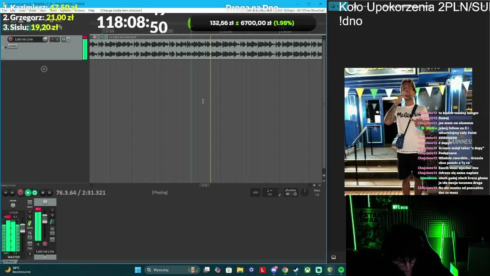The width and height of the screenshot is (490, 276).
Task: Solo Lato na Live in track panel
Action: tap(57, 39)
